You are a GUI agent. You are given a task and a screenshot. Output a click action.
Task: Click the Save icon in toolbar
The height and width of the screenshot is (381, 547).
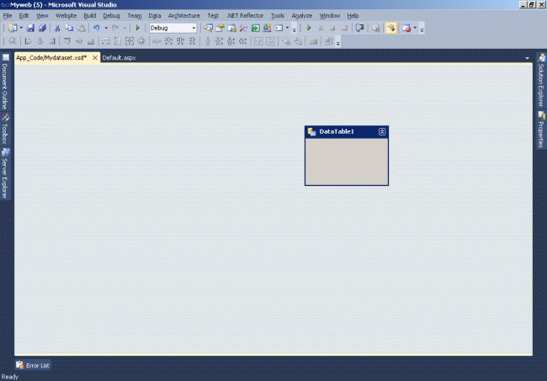click(x=30, y=28)
